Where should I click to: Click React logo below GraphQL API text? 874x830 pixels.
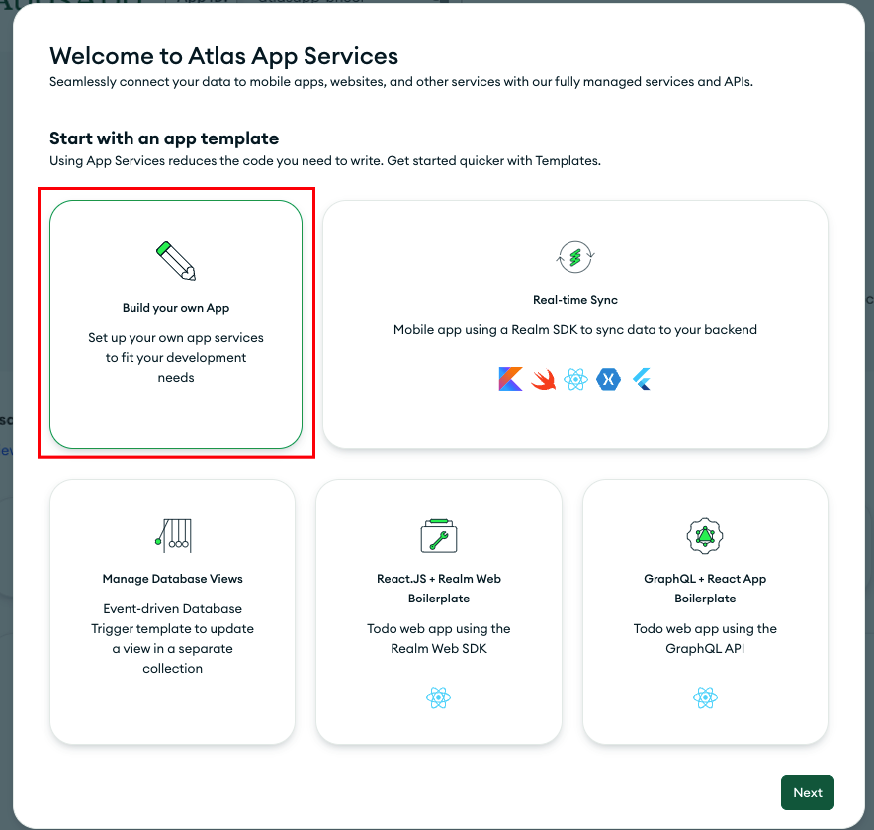705,697
